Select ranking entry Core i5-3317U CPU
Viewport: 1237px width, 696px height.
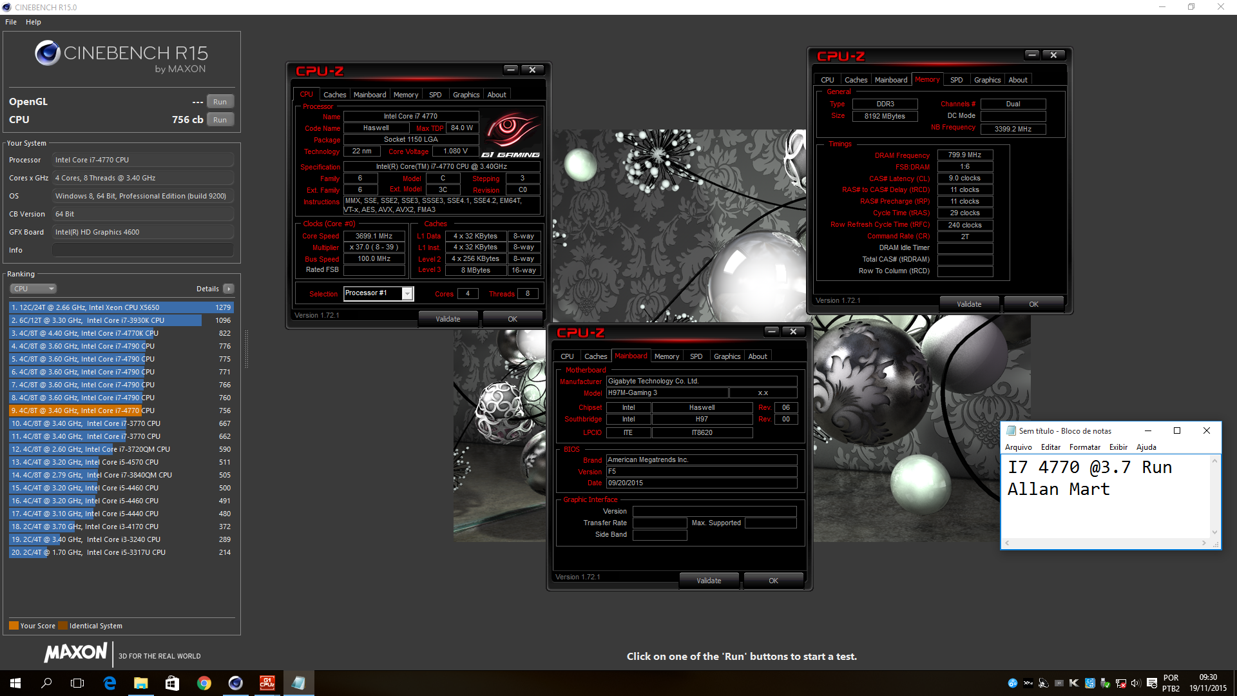coord(121,552)
